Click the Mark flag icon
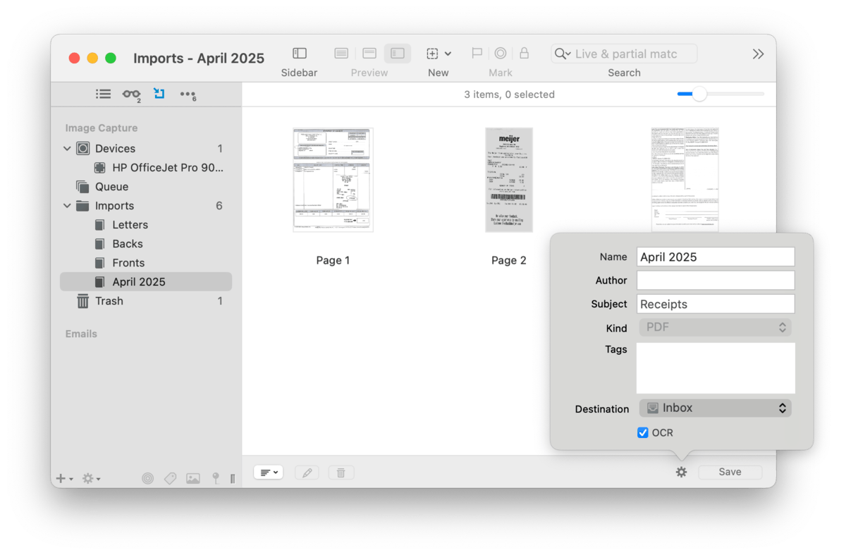This screenshot has height=555, width=846. tap(477, 54)
